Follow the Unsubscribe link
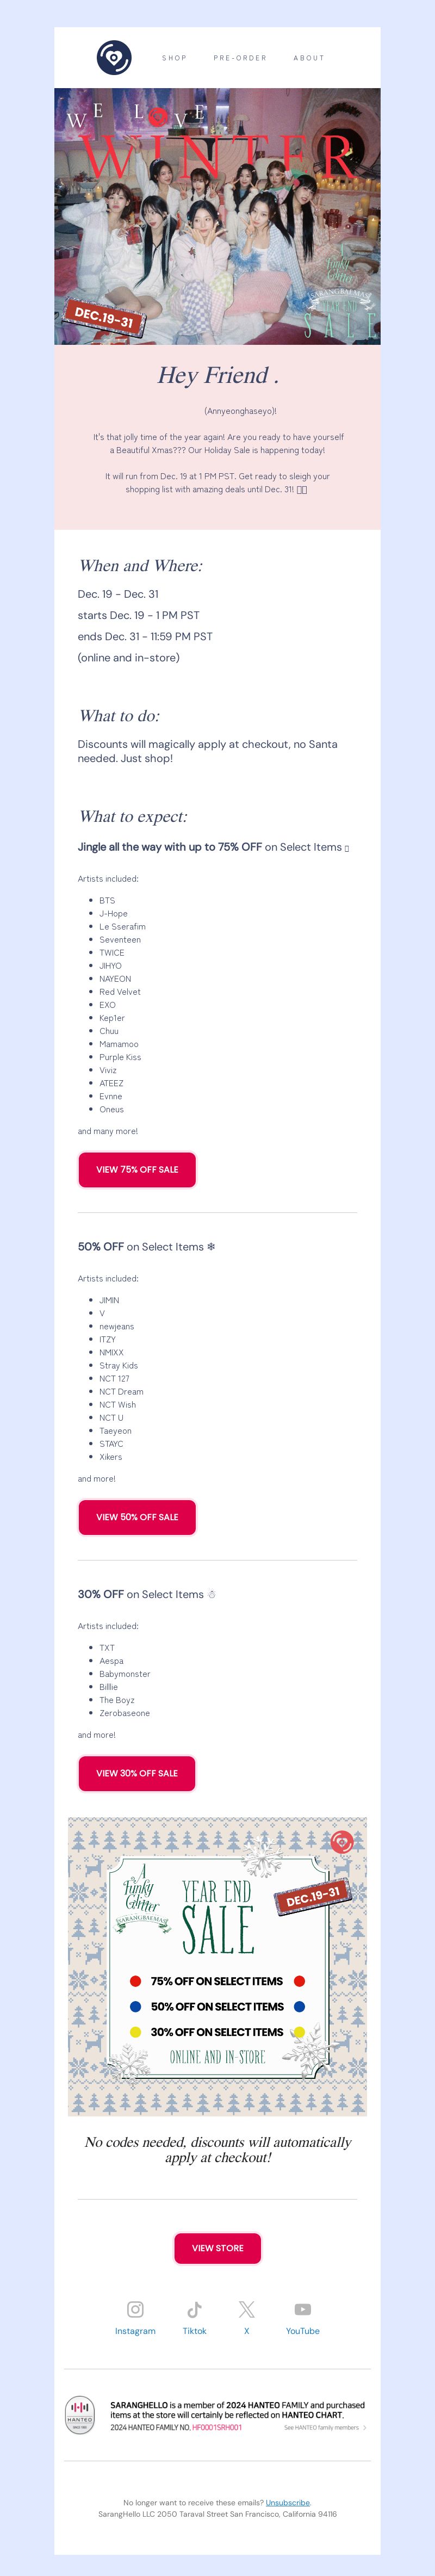Image resolution: width=435 pixels, height=2576 pixels. 288,2503
